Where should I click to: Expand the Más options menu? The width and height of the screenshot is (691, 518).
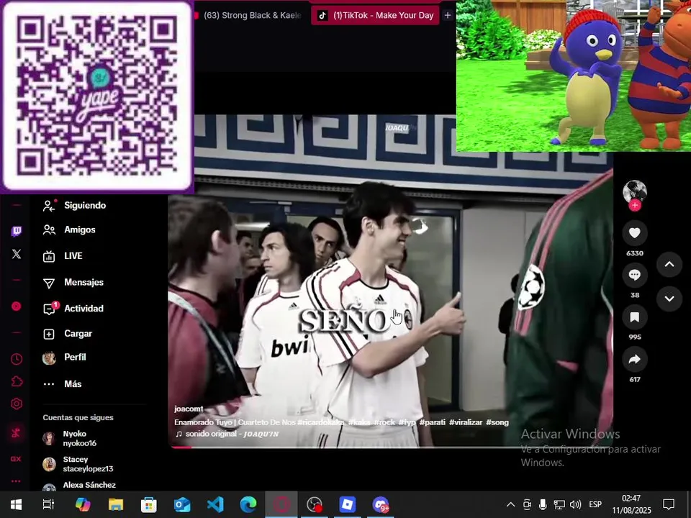tap(63, 384)
